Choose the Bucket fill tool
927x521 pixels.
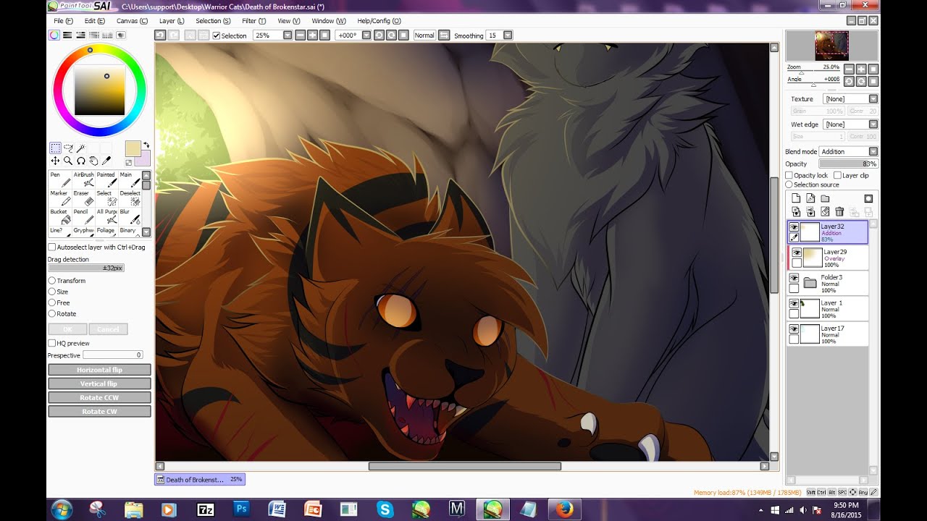click(60, 217)
